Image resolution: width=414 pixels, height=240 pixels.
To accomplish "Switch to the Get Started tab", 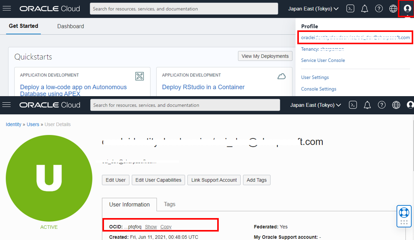I will click(x=23, y=26).
